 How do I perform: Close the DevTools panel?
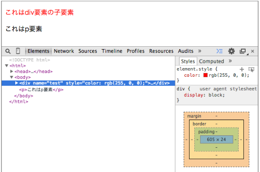(252, 51)
